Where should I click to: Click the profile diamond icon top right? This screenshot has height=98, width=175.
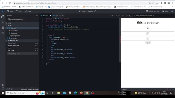coord(172,11)
